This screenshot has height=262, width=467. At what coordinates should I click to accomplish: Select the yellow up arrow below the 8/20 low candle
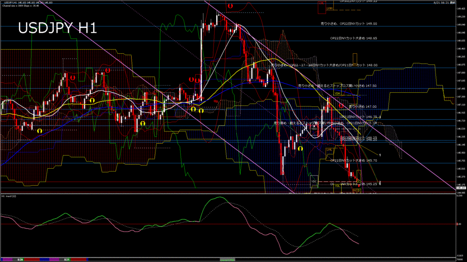[x=39, y=131]
